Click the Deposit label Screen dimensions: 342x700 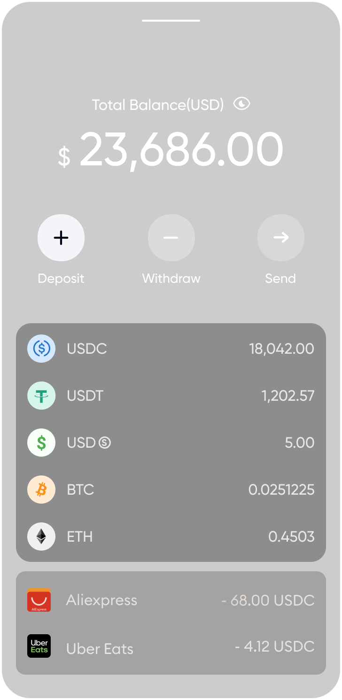(61, 279)
